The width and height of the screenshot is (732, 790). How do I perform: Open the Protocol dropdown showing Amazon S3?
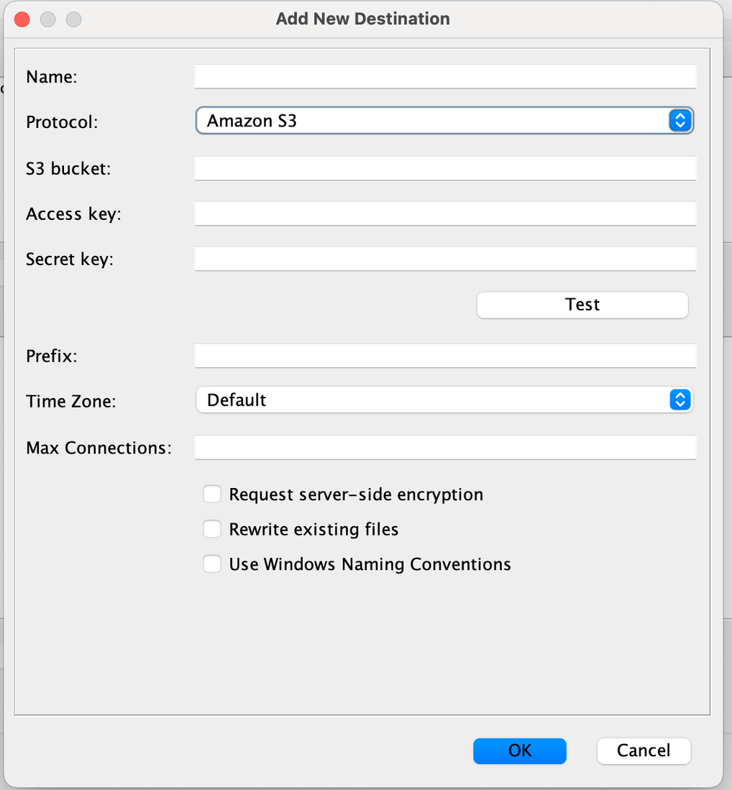(444, 121)
